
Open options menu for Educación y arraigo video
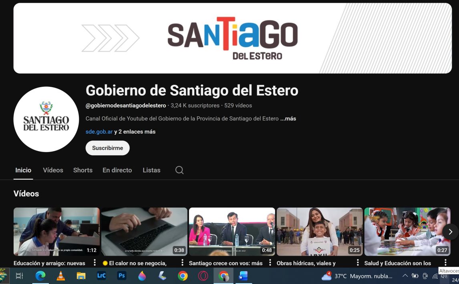95,263
